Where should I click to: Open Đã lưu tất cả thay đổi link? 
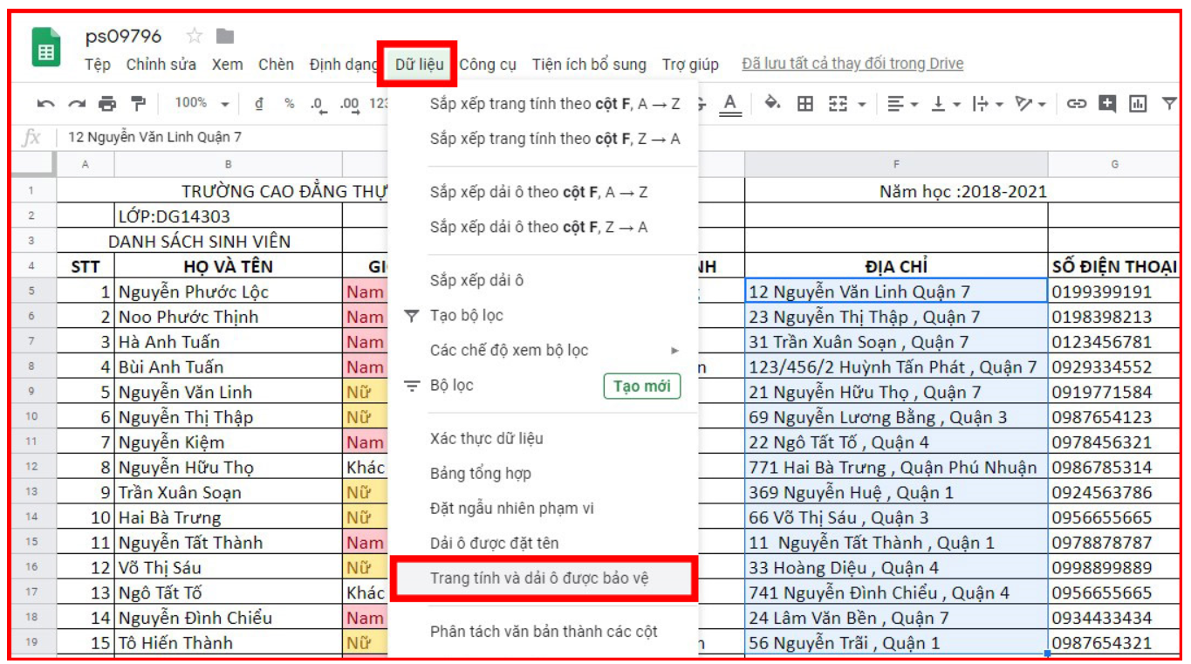(x=852, y=64)
